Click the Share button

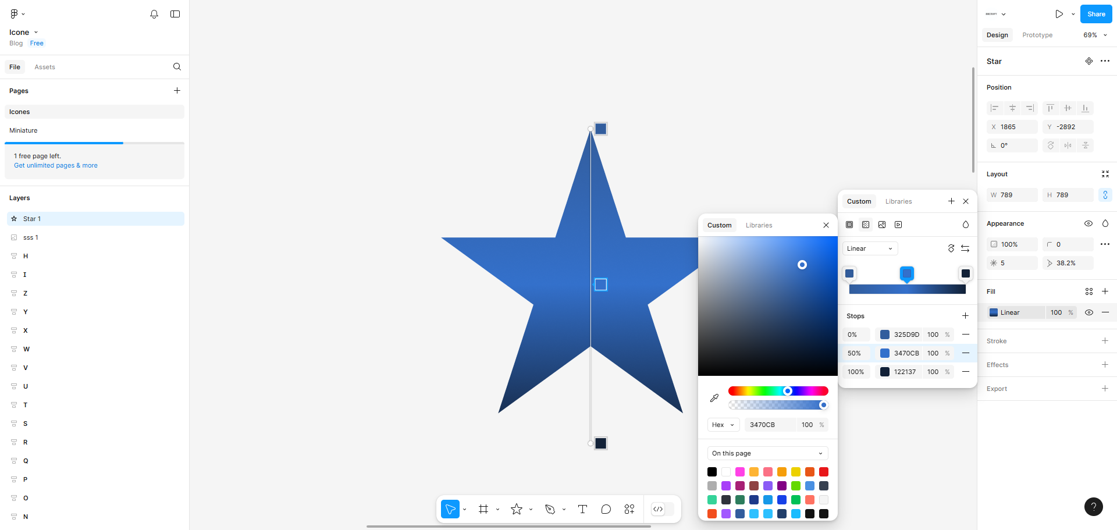[1096, 14]
